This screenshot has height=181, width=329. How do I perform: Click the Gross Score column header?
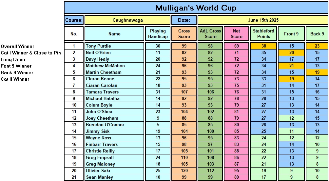pyautogui.click(x=184, y=34)
